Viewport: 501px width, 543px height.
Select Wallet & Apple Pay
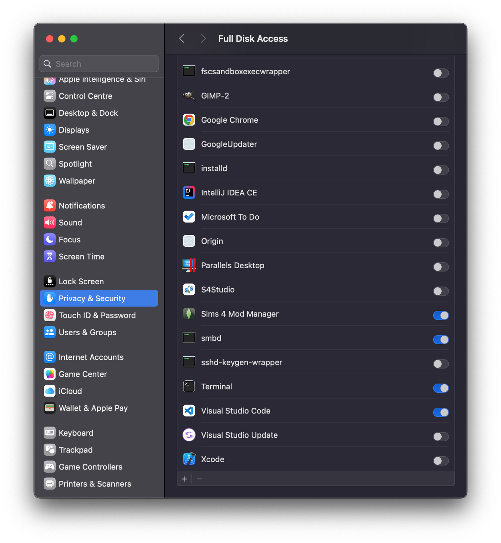(99, 408)
